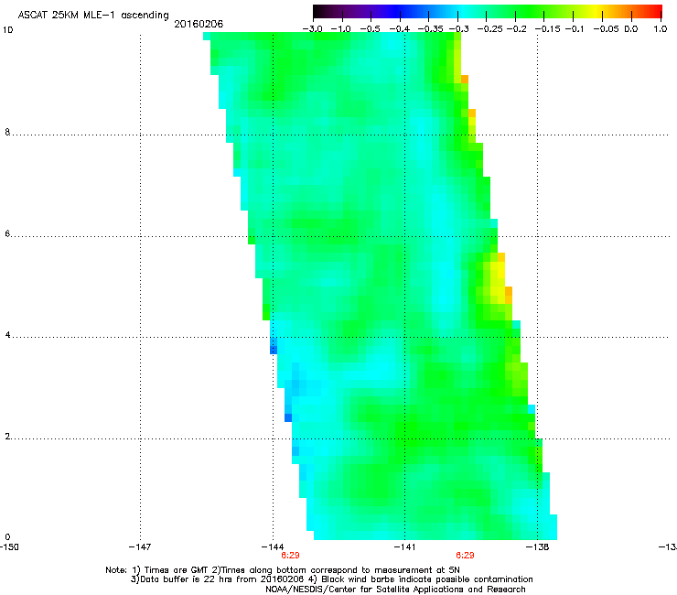Screen dimensions: 677x595
Task: Click the 'Data buffer is 22 hrs' note line
Action: coord(331,579)
